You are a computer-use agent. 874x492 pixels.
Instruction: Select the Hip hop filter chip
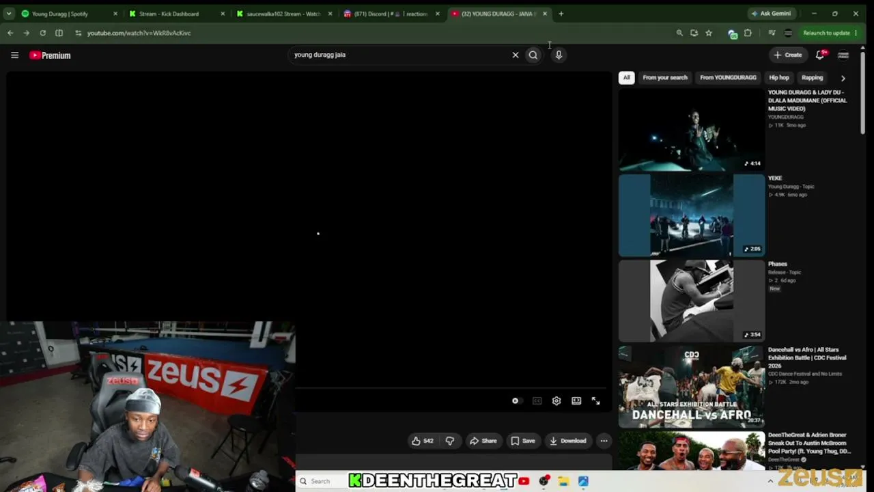click(x=779, y=78)
